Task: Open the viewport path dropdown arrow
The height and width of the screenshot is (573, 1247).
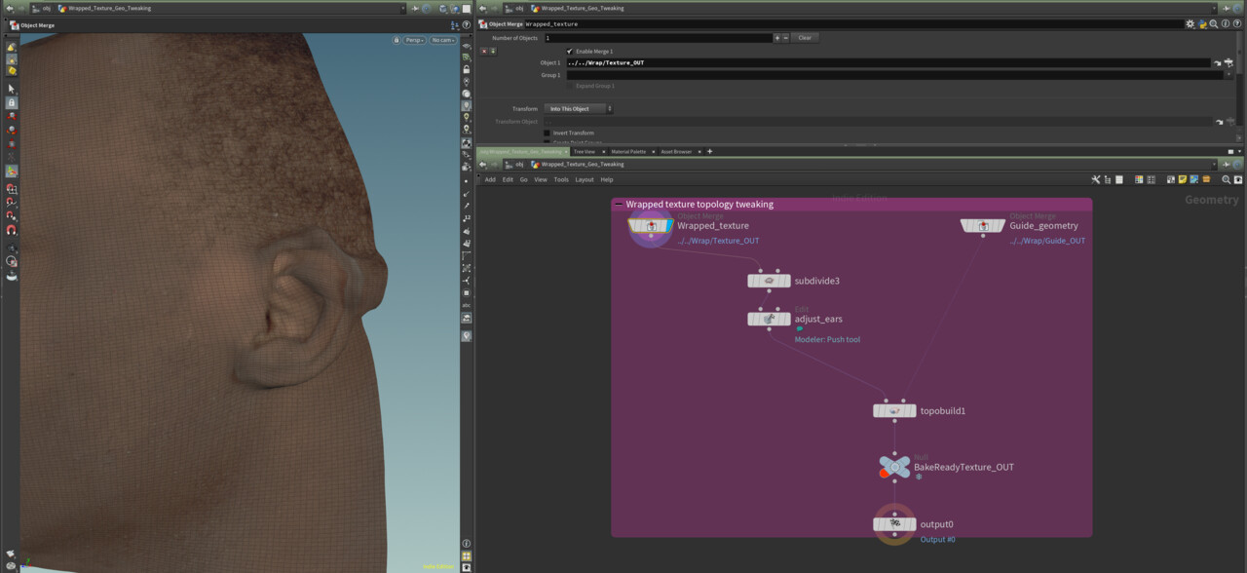Action: point(402,8)
